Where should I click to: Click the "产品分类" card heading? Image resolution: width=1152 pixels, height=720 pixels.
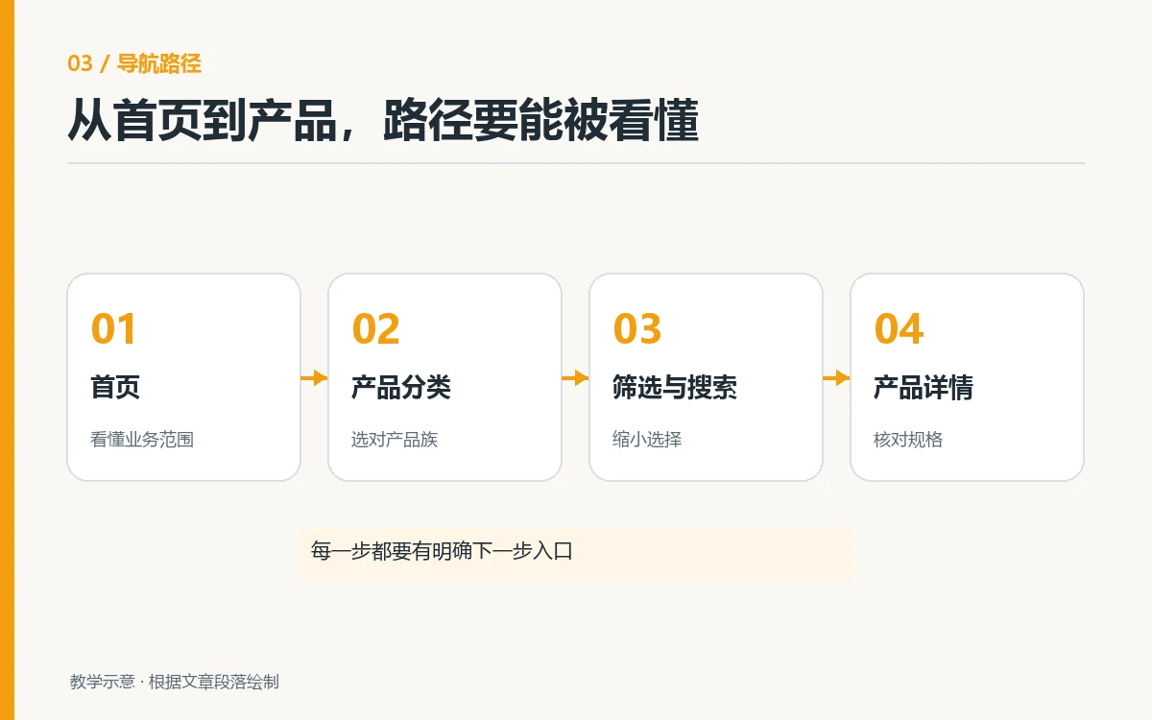(x=401, y=388)
